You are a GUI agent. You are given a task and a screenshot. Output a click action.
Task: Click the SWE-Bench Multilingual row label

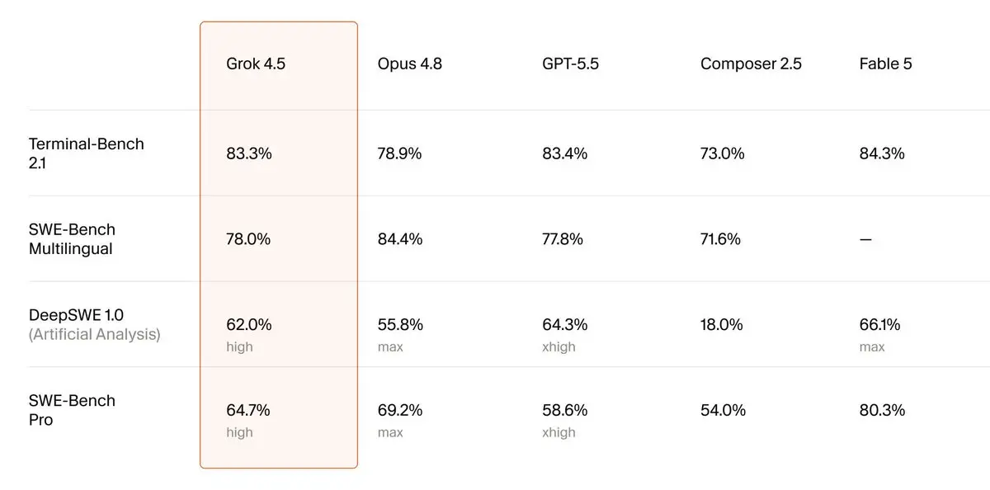tap(72, 239)
